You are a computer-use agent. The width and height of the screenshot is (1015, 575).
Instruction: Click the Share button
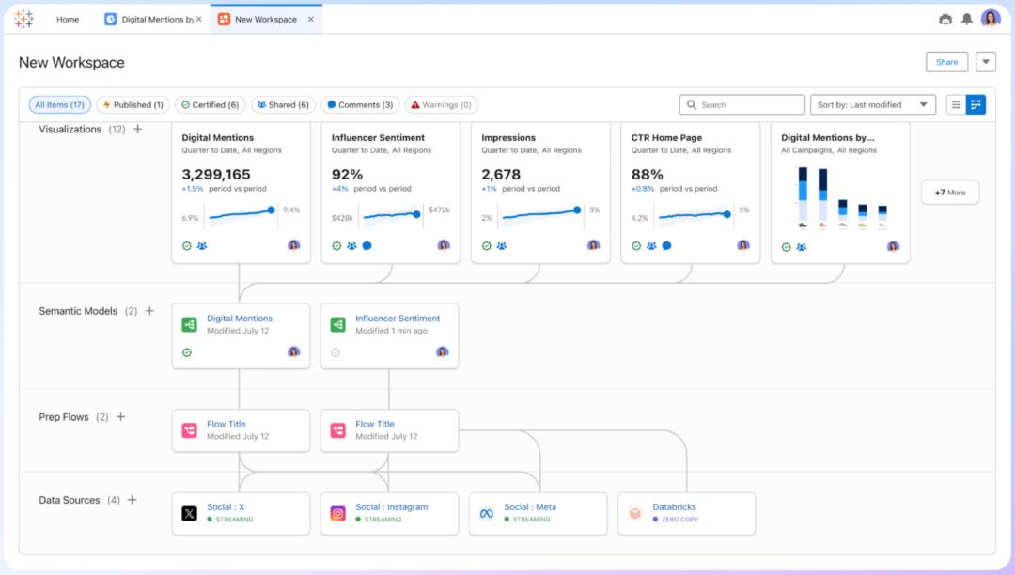946,62
